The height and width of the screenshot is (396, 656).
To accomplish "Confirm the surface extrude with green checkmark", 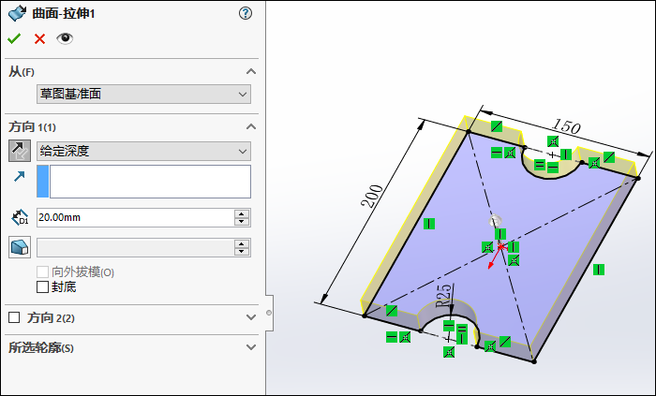I will point(14,38).
